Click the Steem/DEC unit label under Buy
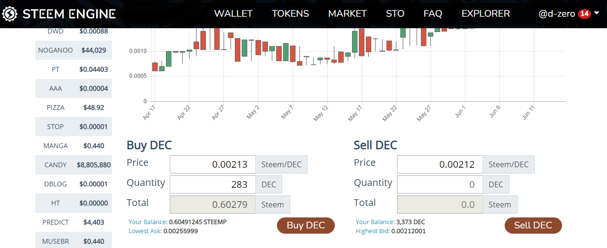607x248 pixels. 281,164
